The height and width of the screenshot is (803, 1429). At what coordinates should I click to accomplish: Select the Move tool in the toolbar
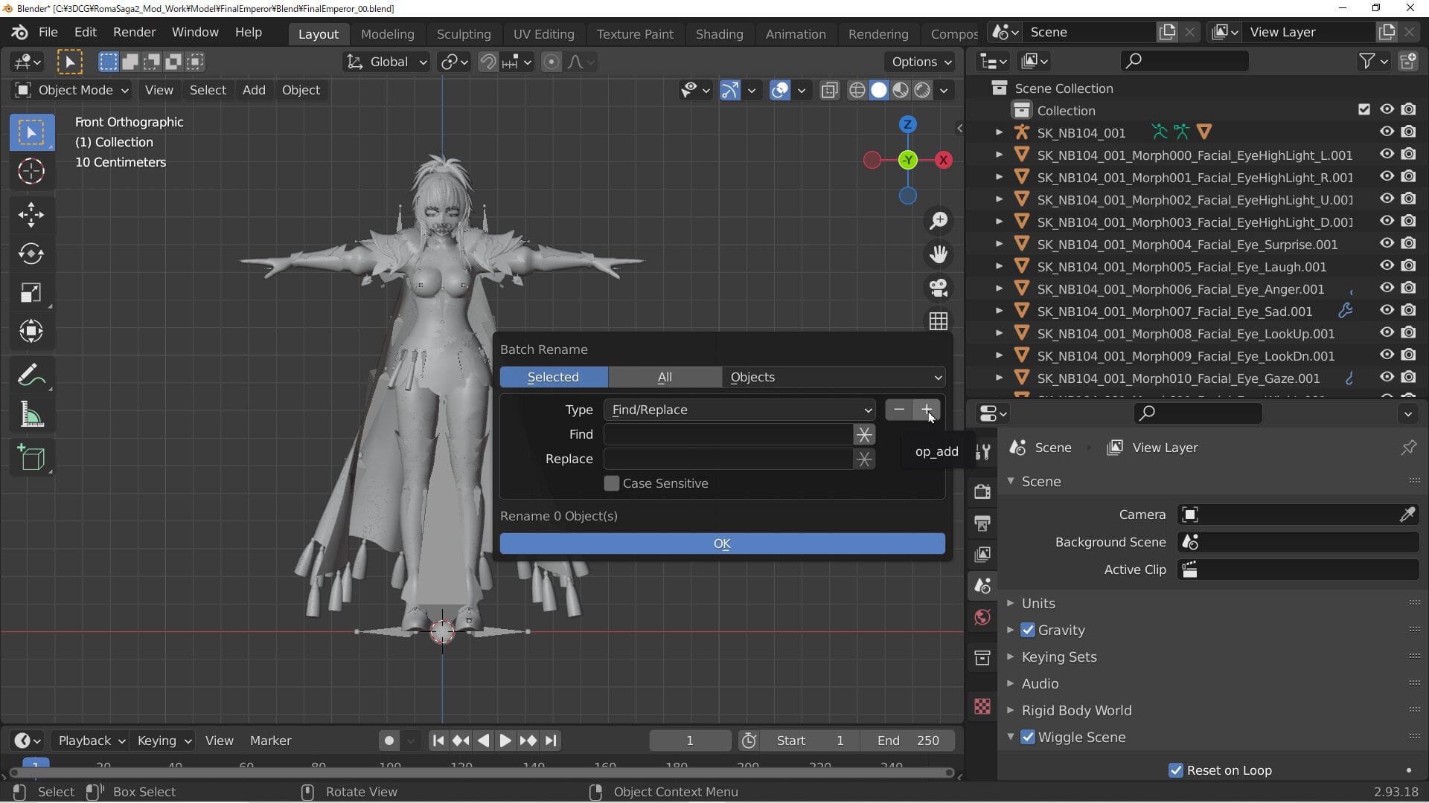tap(31, 215)
